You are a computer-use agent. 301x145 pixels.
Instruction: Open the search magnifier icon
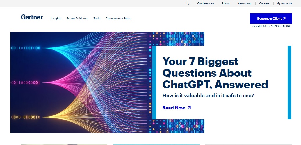[x=187, y=3]
